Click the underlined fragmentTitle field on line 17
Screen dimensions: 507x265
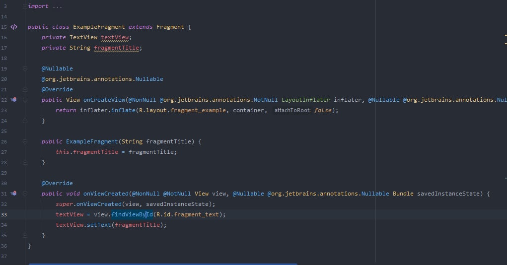pos(116,48)
